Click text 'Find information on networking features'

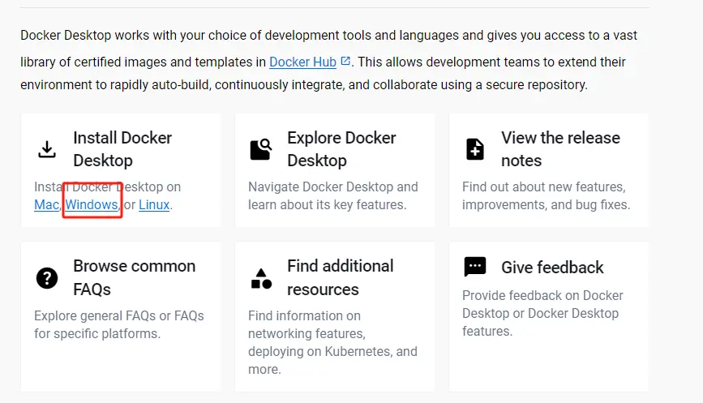(x=306, y=325)
